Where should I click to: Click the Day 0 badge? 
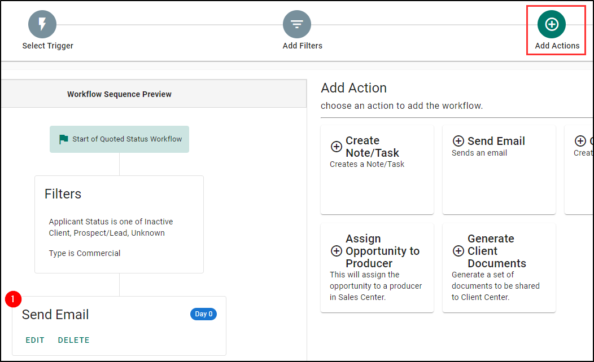(x=203, y=314)
